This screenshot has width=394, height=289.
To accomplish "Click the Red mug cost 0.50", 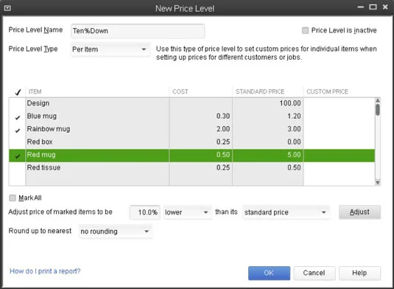I will coord(223,155).
